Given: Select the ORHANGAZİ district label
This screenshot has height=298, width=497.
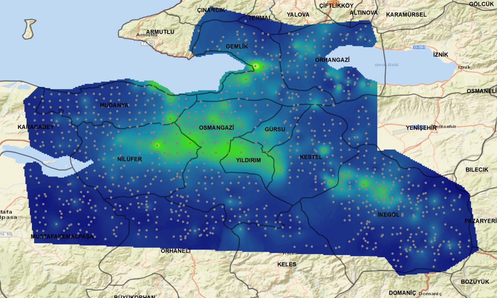Looking at the screenshot, I should 332,60.
